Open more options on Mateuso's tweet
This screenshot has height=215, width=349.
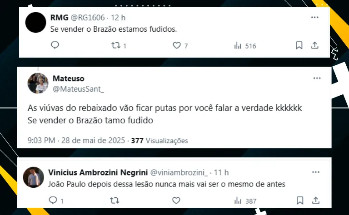click(x=317, y=78)
